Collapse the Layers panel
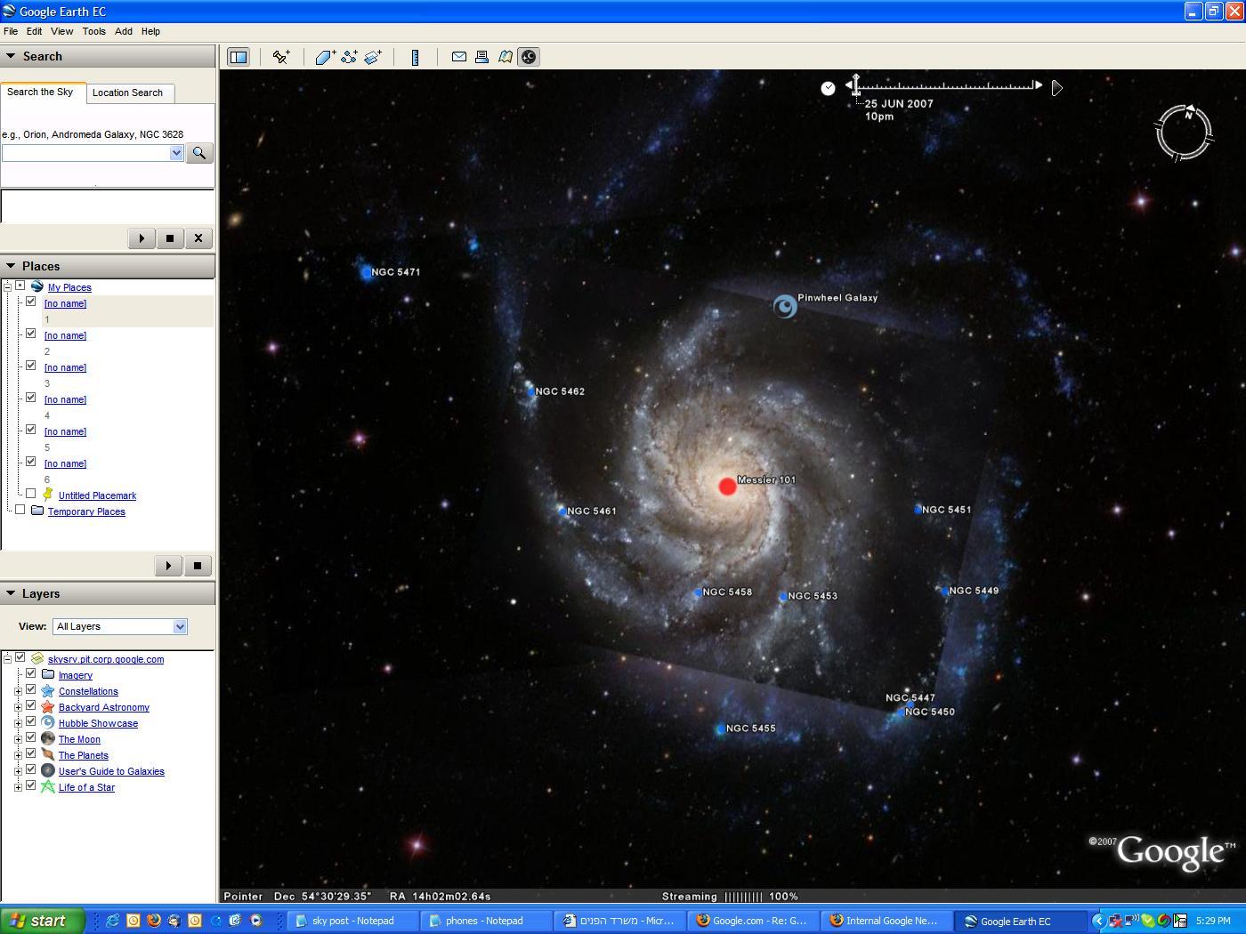This screenshot has height=934, width=1246. point(11,593)
